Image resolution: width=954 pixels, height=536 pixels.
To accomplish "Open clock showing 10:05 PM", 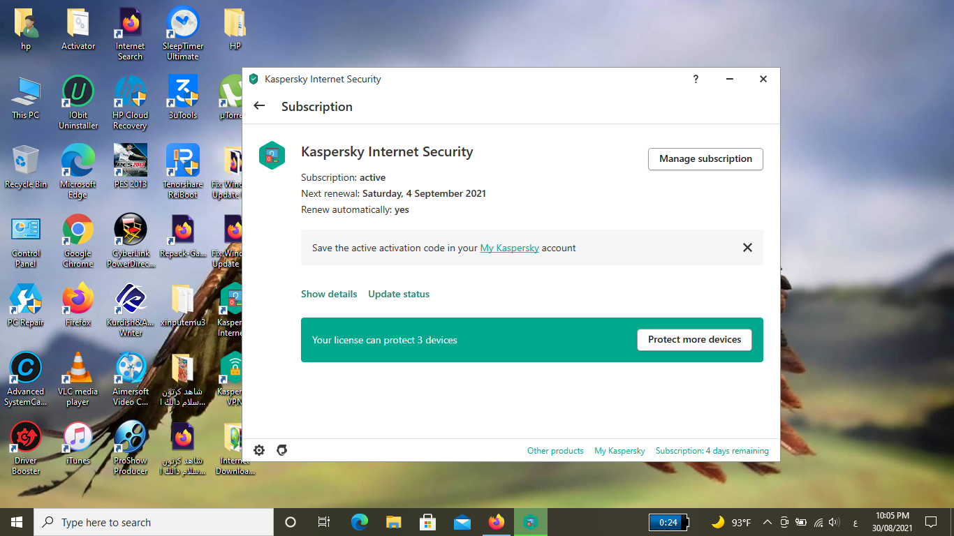I will (893, 522).
